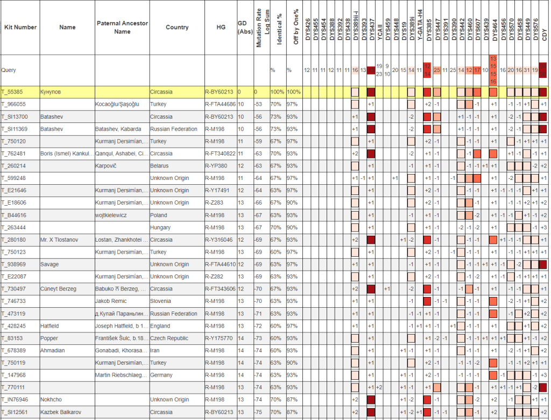Image resolution: width=551 pixels, height=420 pixels.
Task: Select the Paternal Ancestor Name header
Action: coord(122,27)
